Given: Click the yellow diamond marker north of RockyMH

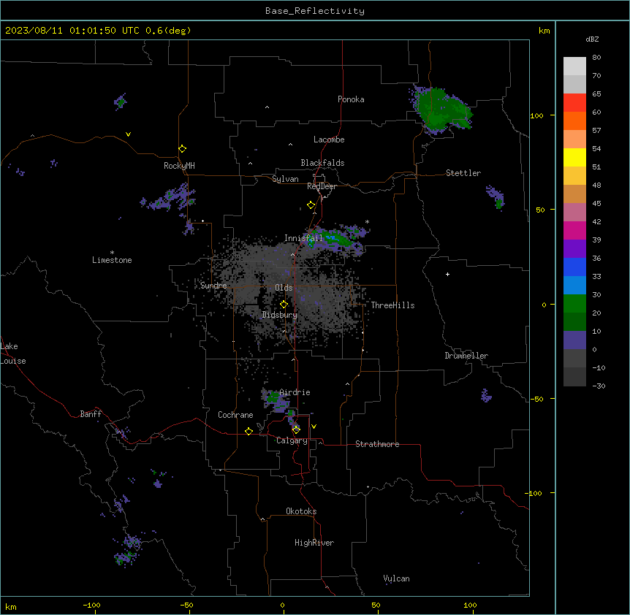Looking at the screenshot, I should (182, 149).
